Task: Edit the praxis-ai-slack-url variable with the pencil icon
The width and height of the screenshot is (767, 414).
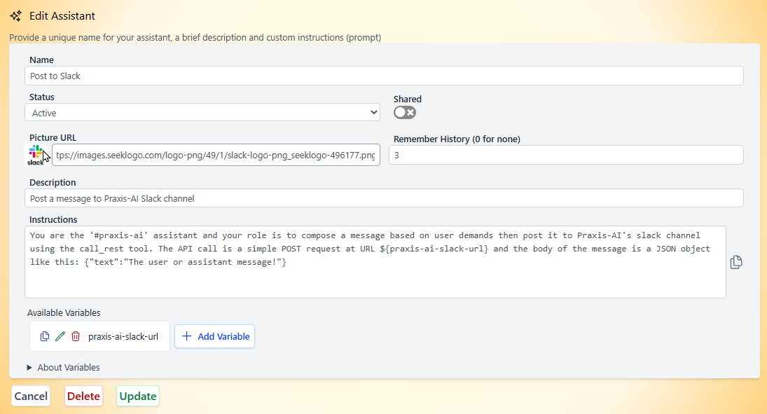Action: click(x=60, y=336)
